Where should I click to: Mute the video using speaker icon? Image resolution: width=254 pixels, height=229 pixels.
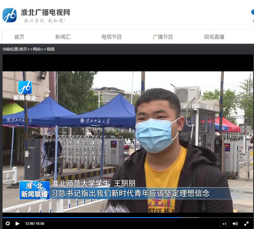[235, 224]
